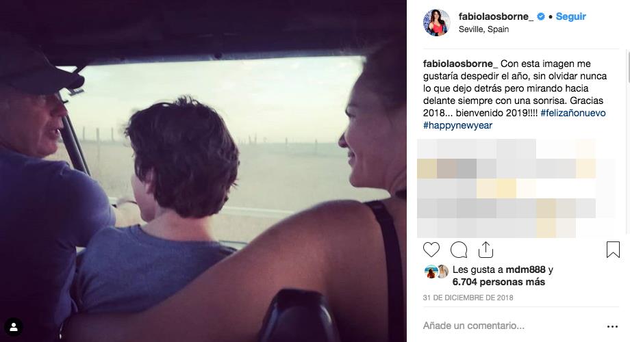Open the Seville, Spain location link
The height and width of the screenshot is (342, 630).
pos(483,29)
